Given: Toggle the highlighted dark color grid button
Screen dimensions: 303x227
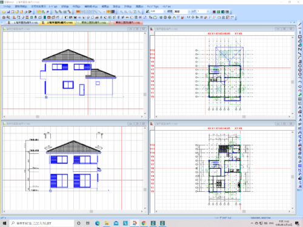Looking at the screenshot, I should tap(113, 12).
